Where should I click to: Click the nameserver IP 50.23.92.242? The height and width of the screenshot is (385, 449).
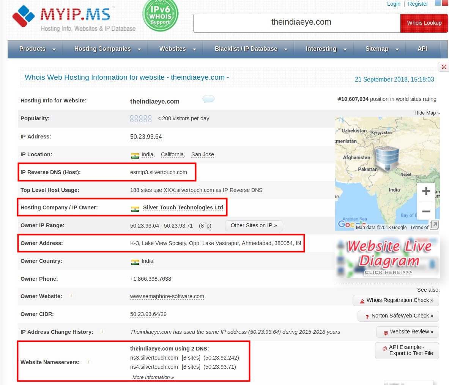[x=221, y=358]
